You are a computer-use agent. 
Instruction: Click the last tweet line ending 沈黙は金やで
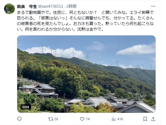pyautogui.click(x=60, y=29)
